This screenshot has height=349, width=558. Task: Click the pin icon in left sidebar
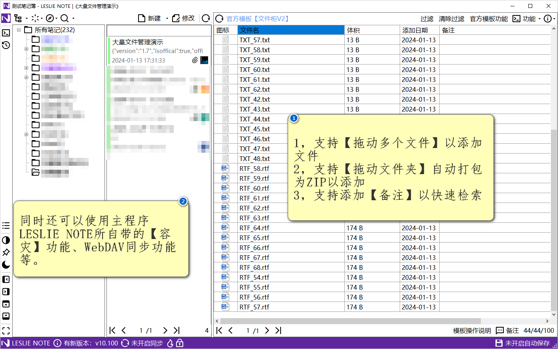coord(6,252)
